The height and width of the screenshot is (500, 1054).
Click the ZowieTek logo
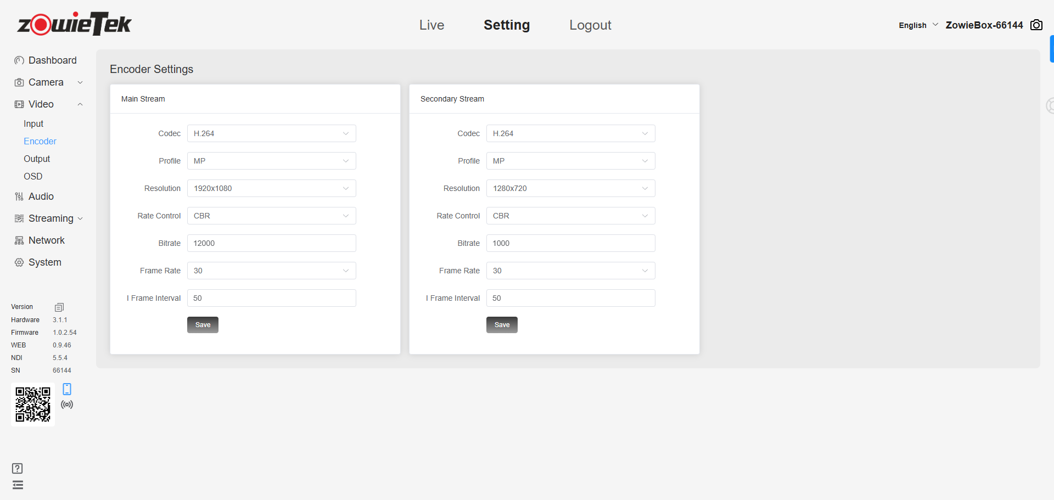coord(74,24)
